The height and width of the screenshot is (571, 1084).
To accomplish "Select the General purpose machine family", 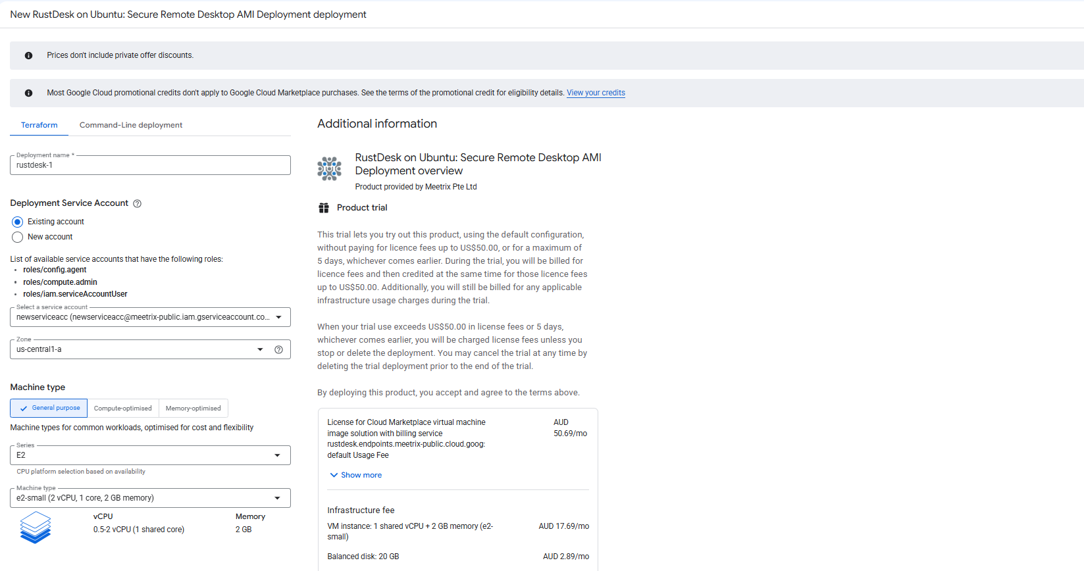I will (x=49, y=408).
